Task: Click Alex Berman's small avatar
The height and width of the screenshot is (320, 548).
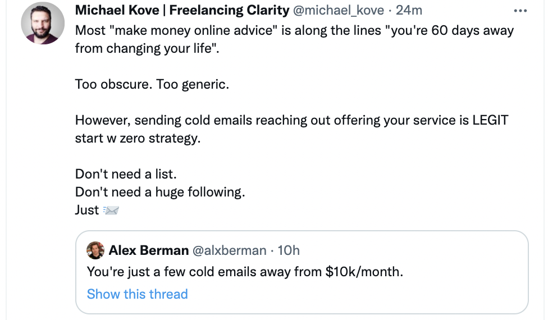Action: click(x=95, y=250)
